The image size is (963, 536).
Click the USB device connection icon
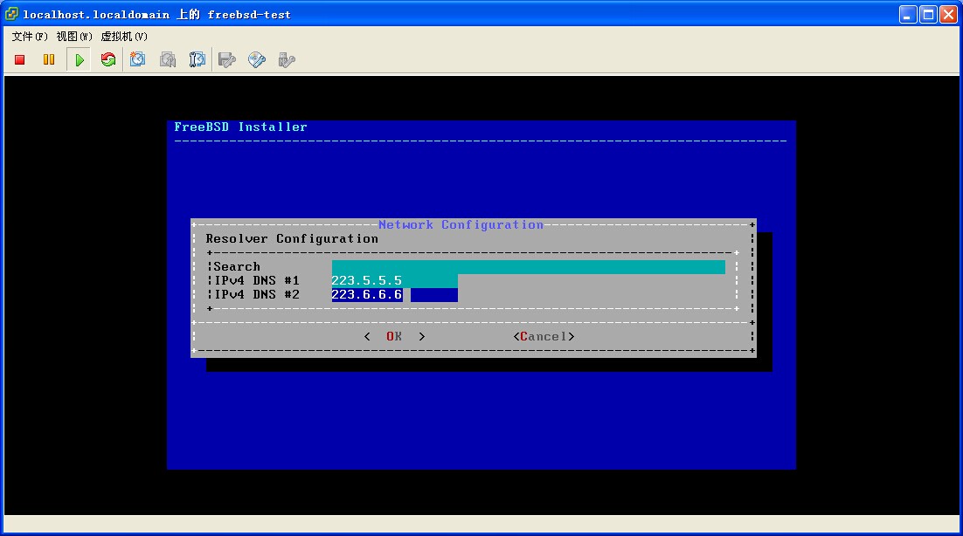[x=286, y=59]
